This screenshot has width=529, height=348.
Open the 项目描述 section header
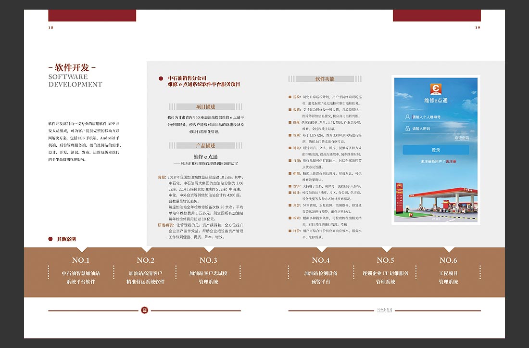(207, 106)
